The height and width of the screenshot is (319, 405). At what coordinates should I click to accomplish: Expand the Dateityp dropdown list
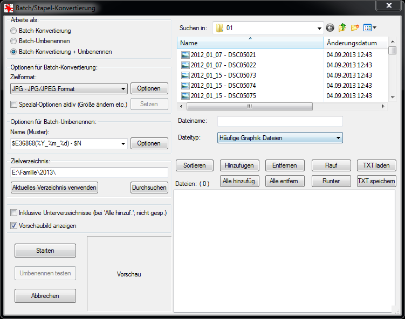coord(338,138)
